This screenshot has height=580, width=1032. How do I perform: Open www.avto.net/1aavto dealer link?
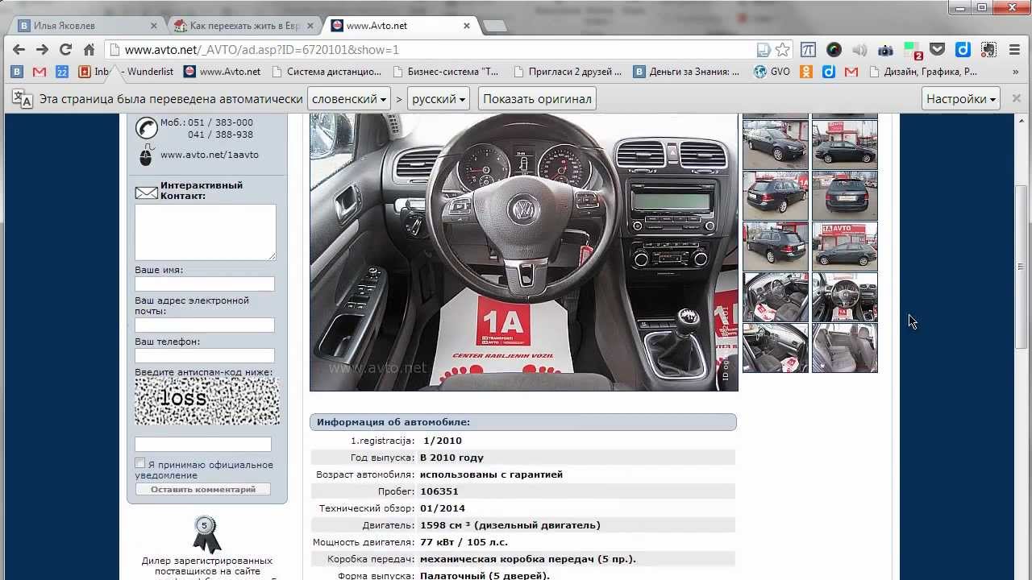(210, 155)
